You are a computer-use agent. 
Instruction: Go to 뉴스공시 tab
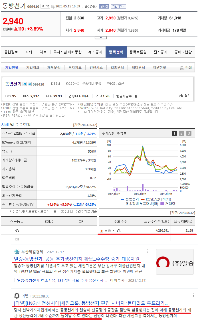95,52
